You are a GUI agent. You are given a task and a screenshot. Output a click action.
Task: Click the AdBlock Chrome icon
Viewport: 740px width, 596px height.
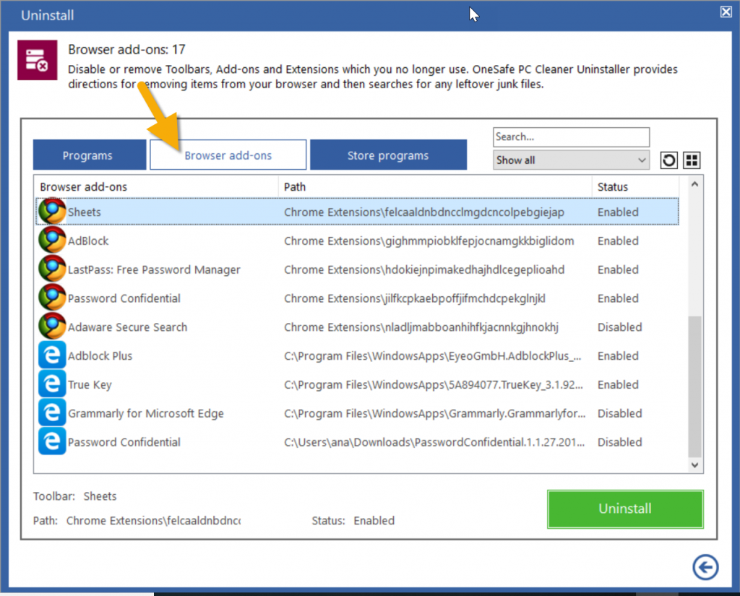coord(52,240)
